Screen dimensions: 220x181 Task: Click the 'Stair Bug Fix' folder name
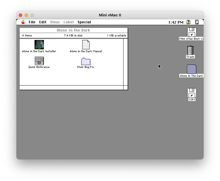coord(86,67)
